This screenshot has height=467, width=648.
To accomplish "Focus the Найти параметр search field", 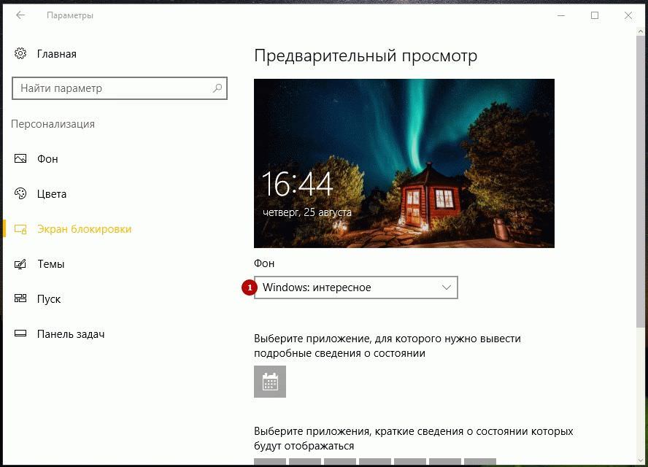I will pos(120,88).
